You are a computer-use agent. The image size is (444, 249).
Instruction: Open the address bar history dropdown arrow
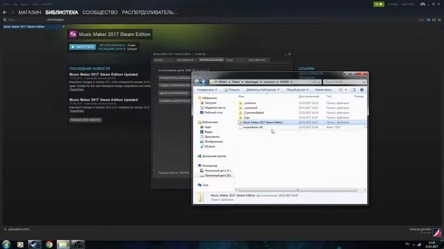click(x=313, y=82)
